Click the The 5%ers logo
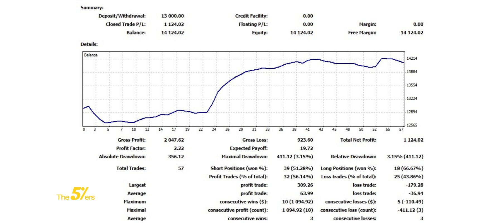Viewport: 502px width, 223px height. click(x=76, y=194)
